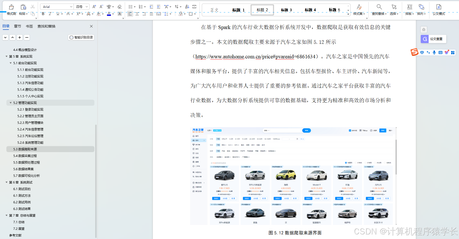The image size is (459, 239).
Task: Toggle italic formatting (I)
Action: point(50,14)
